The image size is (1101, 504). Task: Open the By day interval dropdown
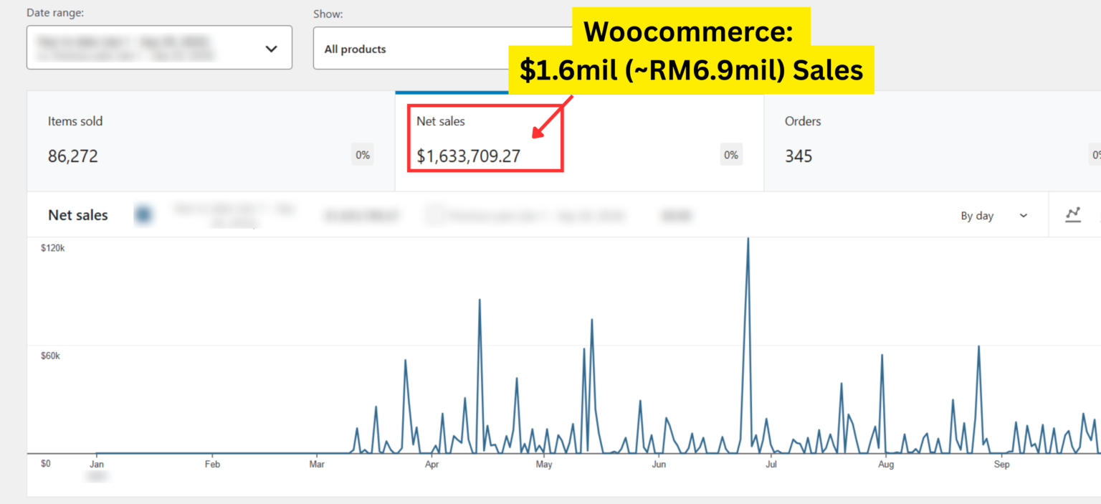tap(993, 216)
